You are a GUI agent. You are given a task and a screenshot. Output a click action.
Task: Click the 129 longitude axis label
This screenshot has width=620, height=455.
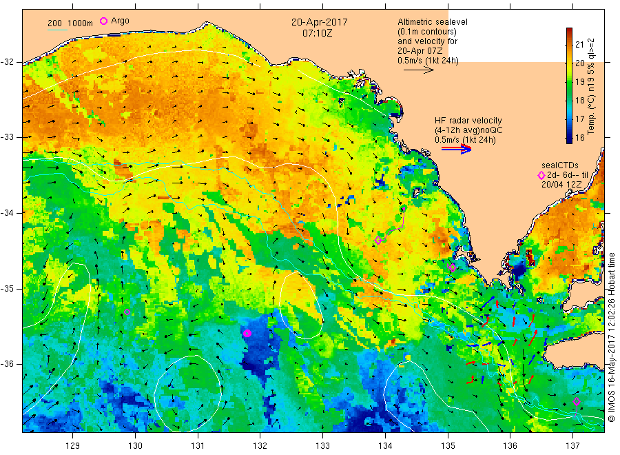point(73,446)
